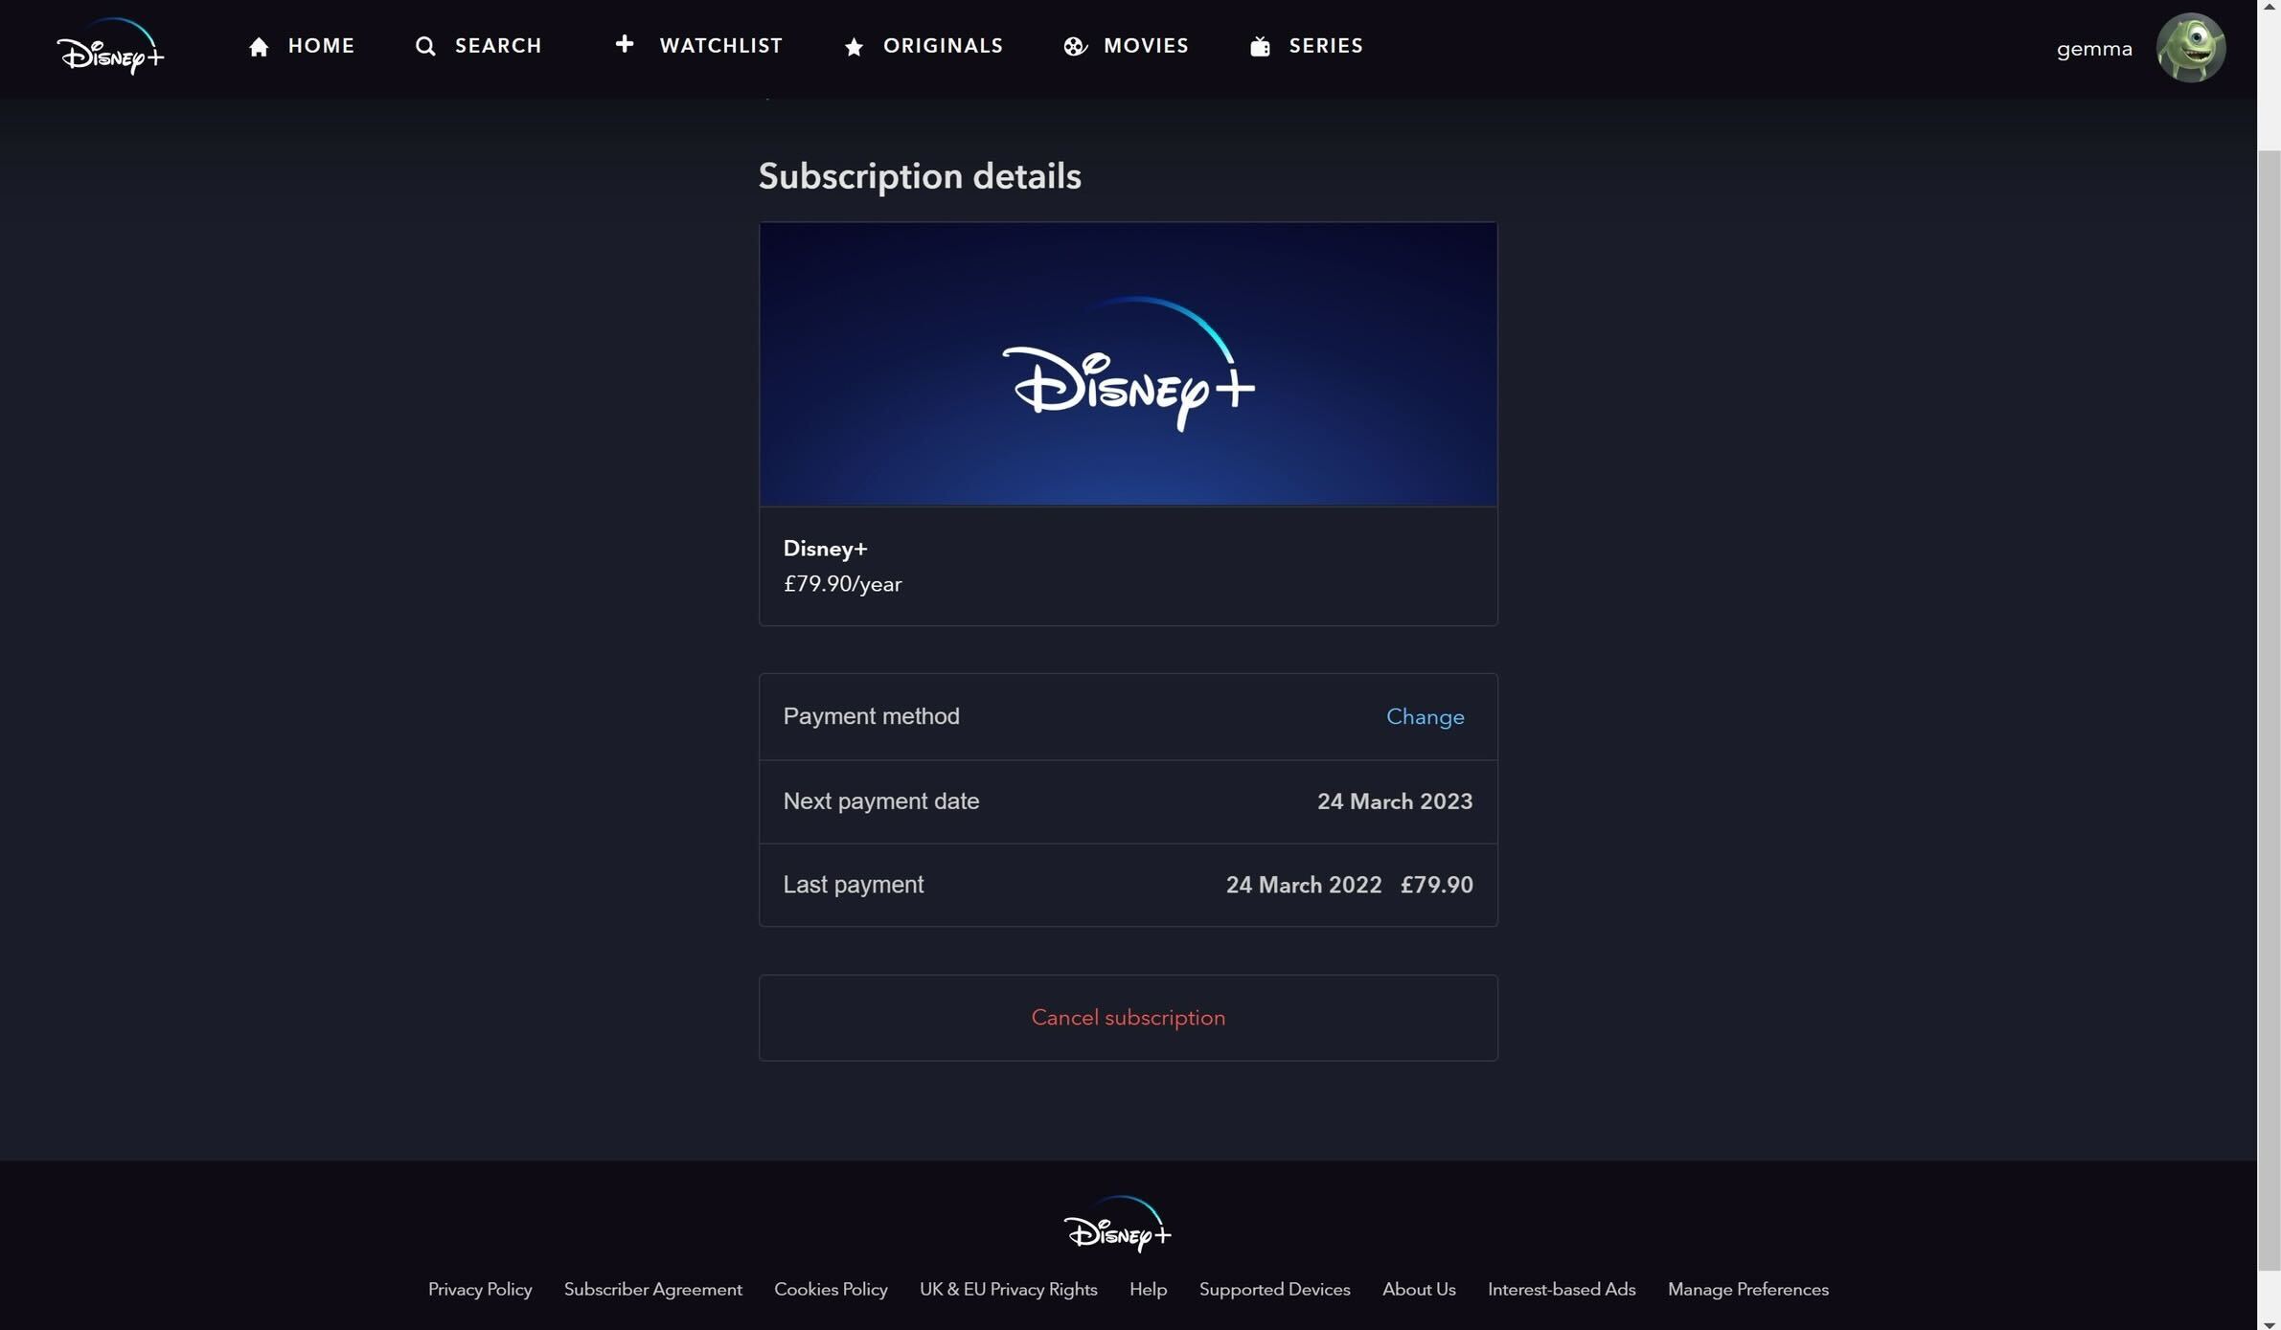Click the TV icon next to Series
The image size is (2281, 1330).
(1259, 45)
